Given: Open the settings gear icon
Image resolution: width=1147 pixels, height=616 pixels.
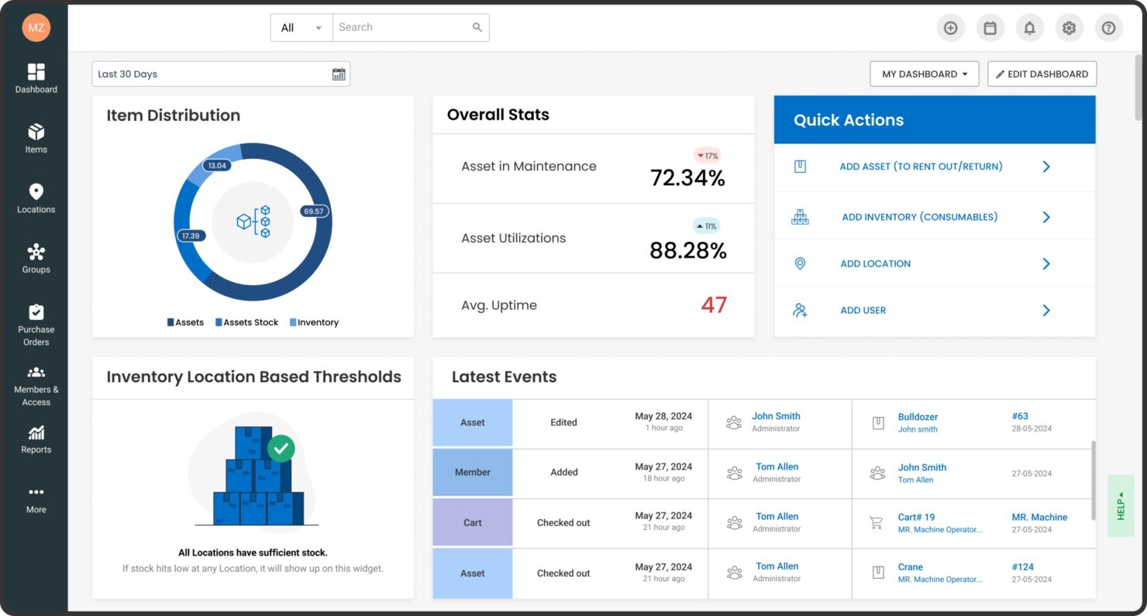Looking at the screenshot, I should point(1069,27).
